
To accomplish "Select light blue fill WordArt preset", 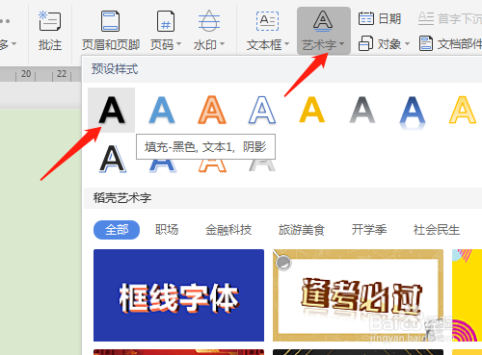I will 162,110.
